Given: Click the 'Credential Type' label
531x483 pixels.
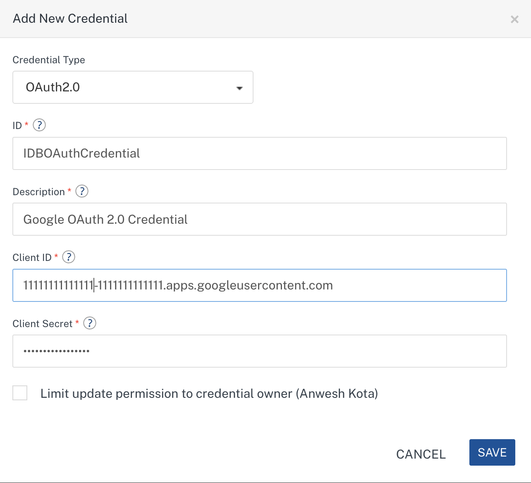Looking at the screenshot, I should [49, 60].
